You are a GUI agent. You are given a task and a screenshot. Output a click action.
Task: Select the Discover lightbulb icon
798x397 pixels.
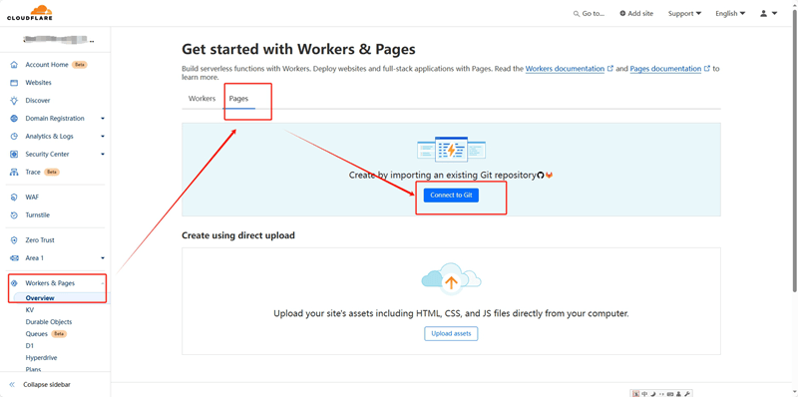[14, 101]
